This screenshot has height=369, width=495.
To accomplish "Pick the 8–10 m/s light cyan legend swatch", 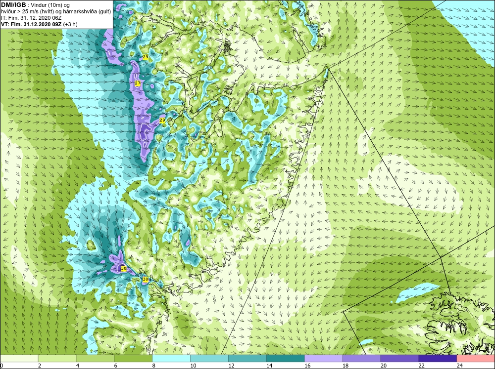I will click(171, 358).
